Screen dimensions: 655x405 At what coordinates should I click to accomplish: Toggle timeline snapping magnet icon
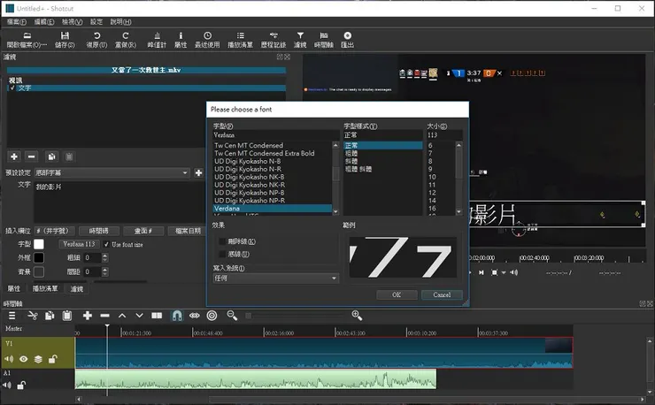(x=176, y=315)
